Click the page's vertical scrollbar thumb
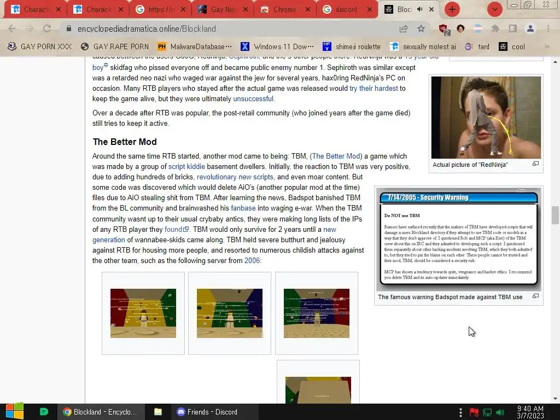The image size is (560, 420). pos(555,215)
